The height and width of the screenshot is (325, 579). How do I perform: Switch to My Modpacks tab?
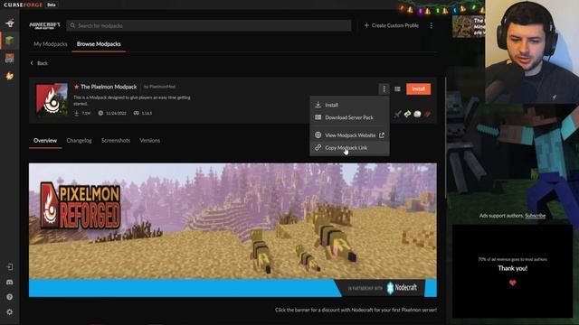click(51, 44)
